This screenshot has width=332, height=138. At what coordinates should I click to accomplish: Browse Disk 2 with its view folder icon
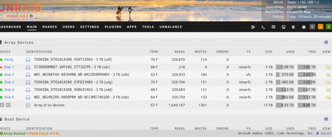[x=328, y=74]
